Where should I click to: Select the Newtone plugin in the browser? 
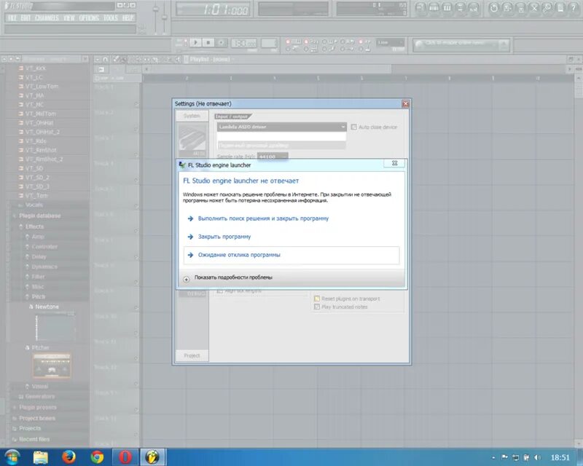point(47,307)
